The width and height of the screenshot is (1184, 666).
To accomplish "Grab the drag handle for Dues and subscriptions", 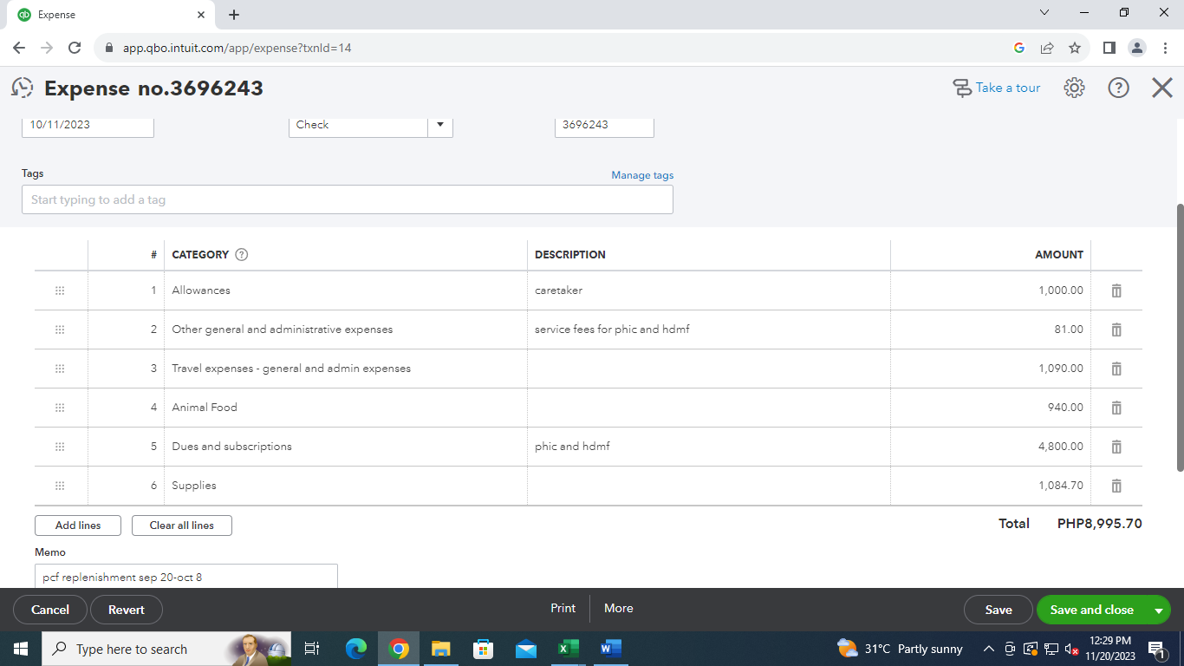I will (60, 447).
